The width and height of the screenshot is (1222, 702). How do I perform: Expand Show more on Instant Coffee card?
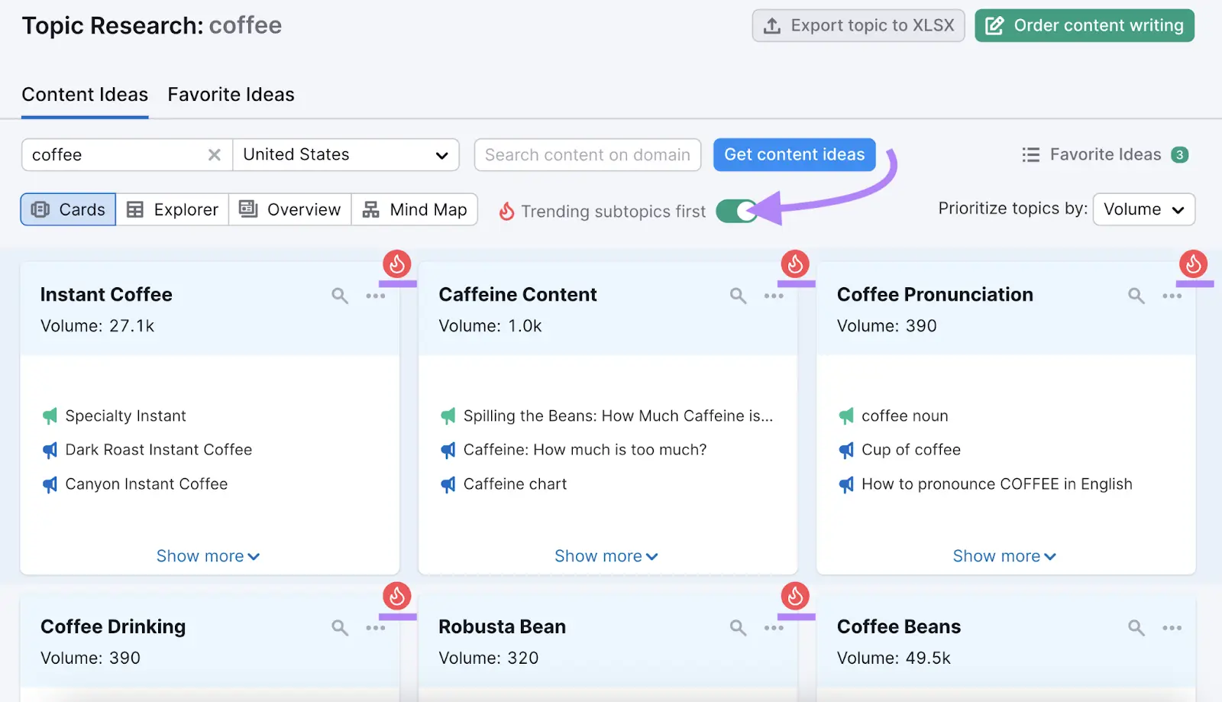tap(208, 555)
